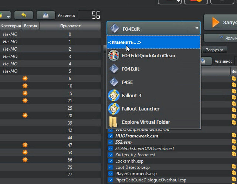Click the conflict star icon at priority 10
The image size is (237, 184).
(x=25, y=86)
